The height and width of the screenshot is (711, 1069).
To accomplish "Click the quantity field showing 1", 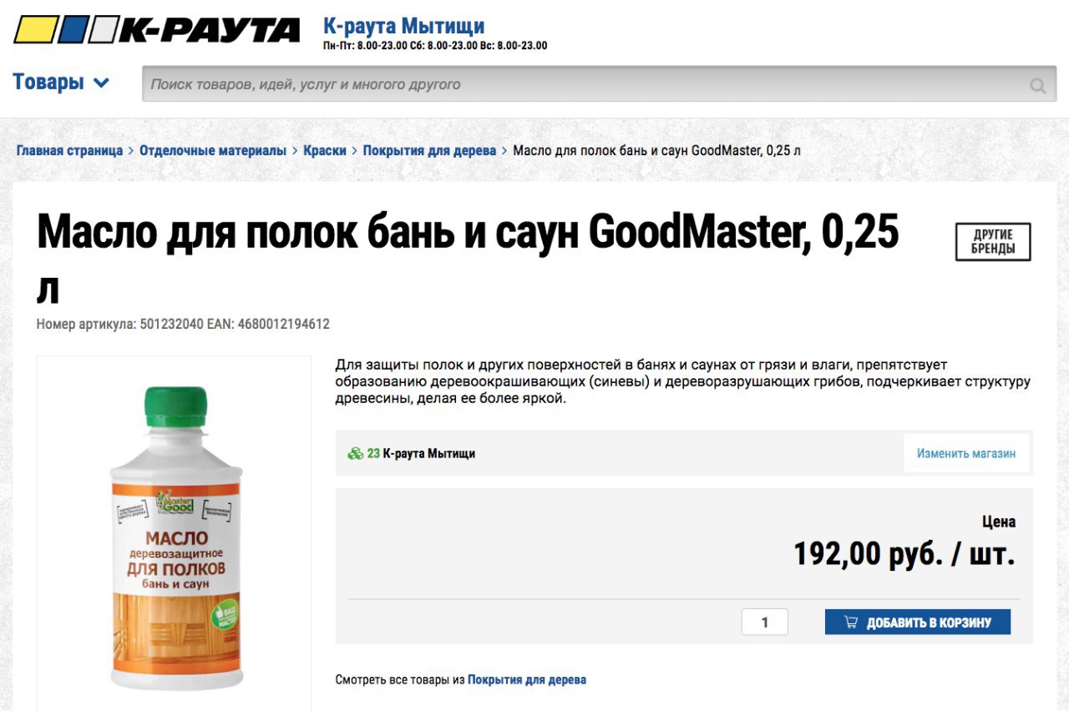I will [764, 623].
